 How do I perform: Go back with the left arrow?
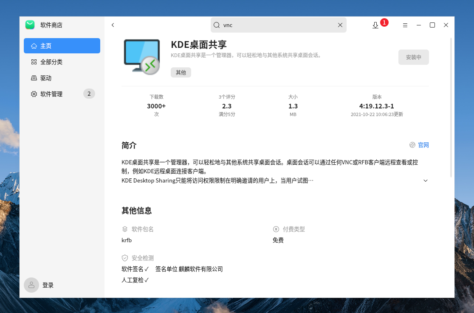click(x=113, y=25)
